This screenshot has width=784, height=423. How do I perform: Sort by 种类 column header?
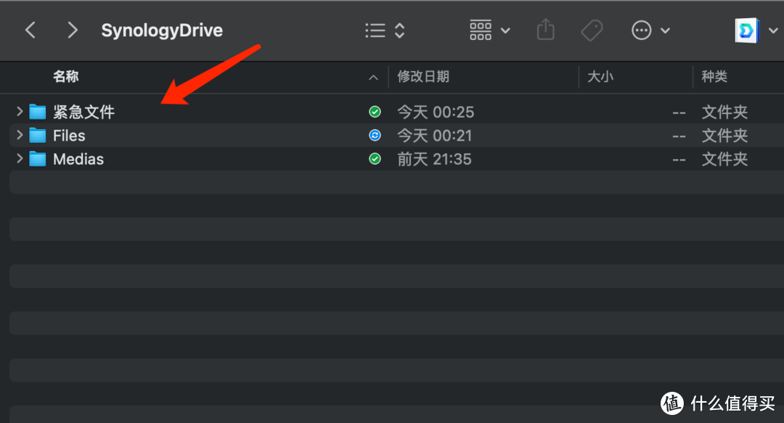tap(714, 76)
